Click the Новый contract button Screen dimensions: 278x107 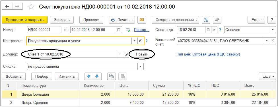point(141,54)
